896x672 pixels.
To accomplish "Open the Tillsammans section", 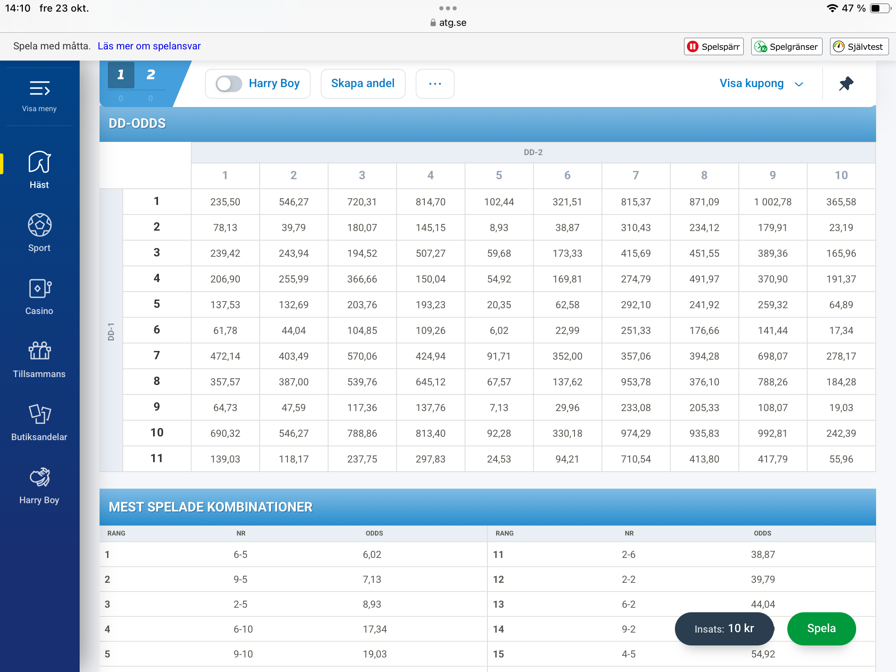I will click(39, 359).
